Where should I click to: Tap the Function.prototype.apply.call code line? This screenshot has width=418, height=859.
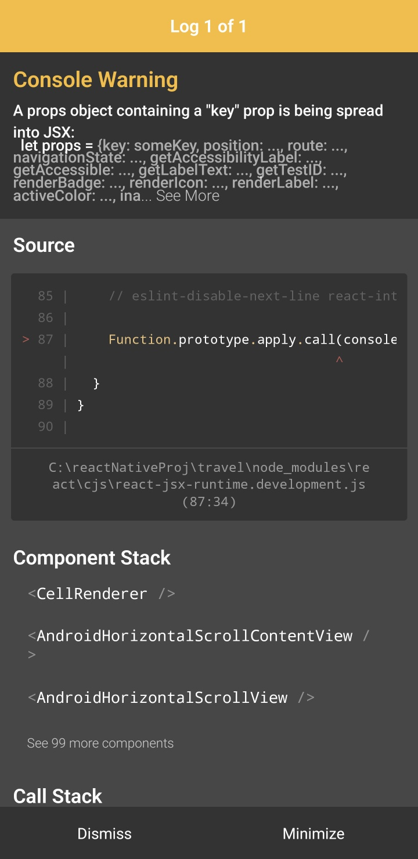click(x=253, y=340)
